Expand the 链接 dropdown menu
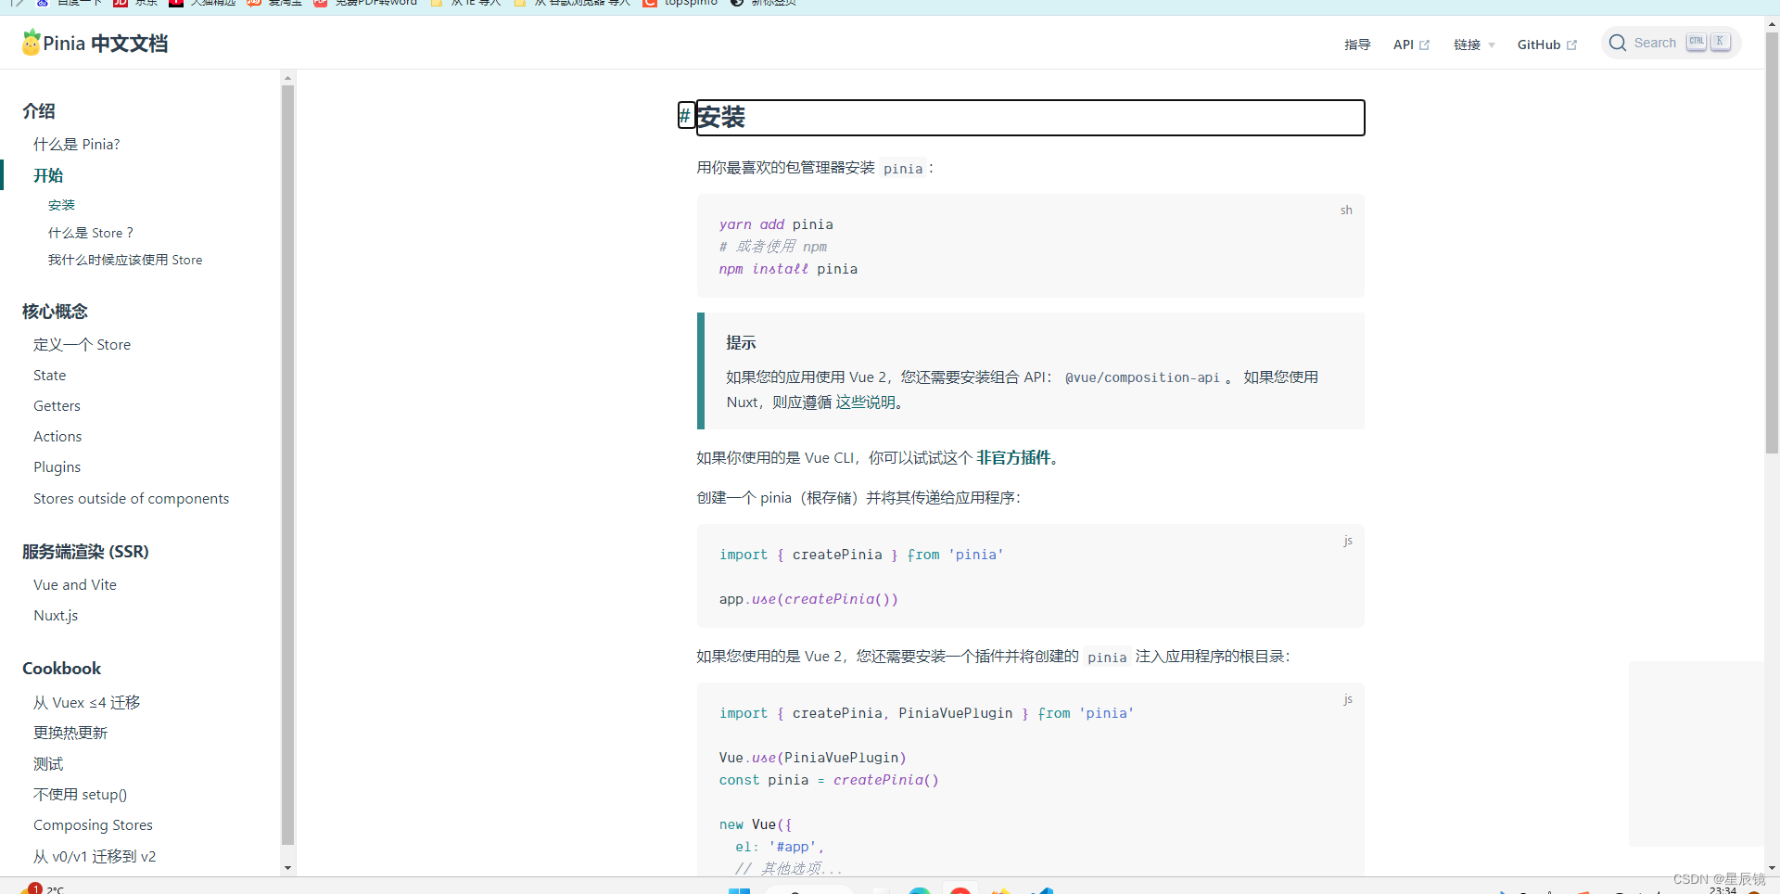 click(1474, 45)
